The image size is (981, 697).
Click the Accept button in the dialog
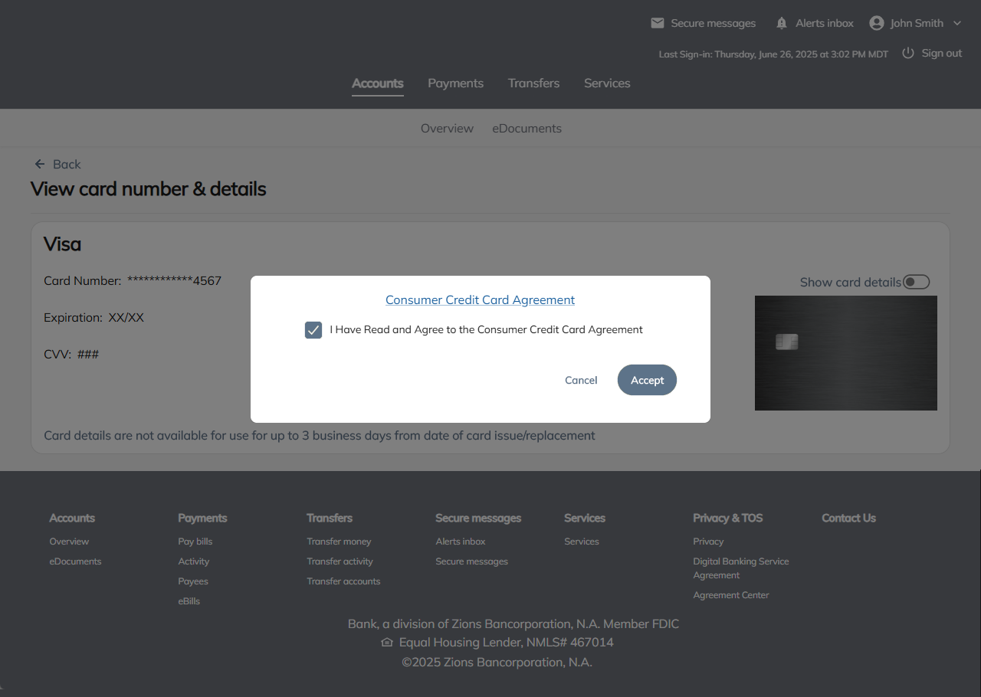coord(647,380)
